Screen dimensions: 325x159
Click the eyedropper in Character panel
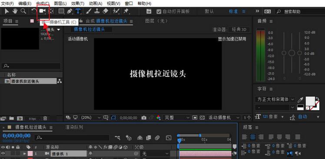click(x=300, y=100)
